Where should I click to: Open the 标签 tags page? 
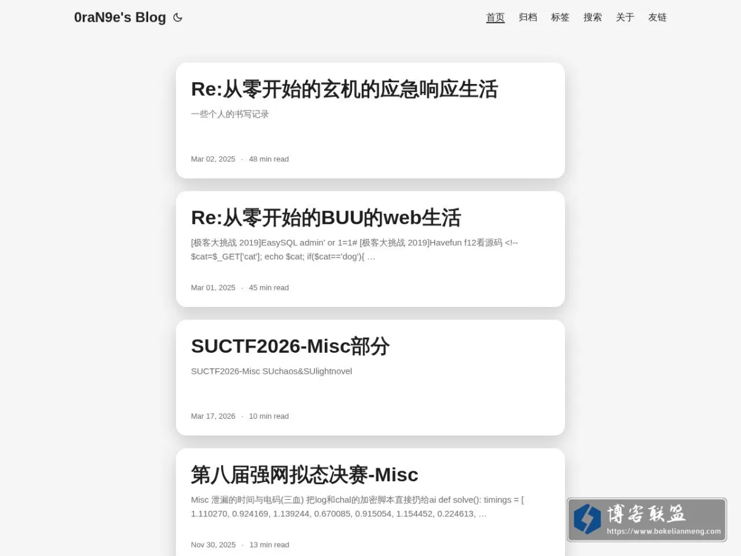[560, 17]
